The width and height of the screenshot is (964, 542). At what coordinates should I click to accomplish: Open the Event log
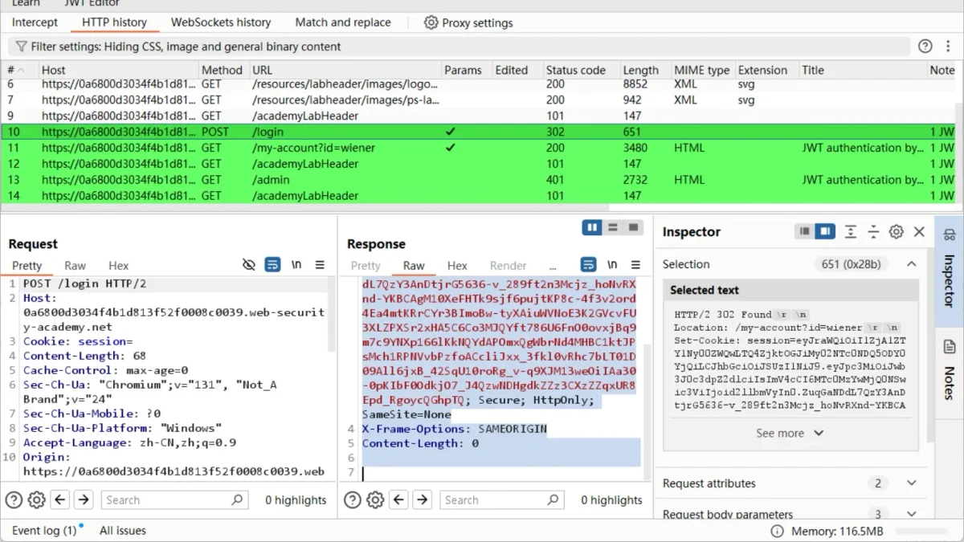coord(44,531)
